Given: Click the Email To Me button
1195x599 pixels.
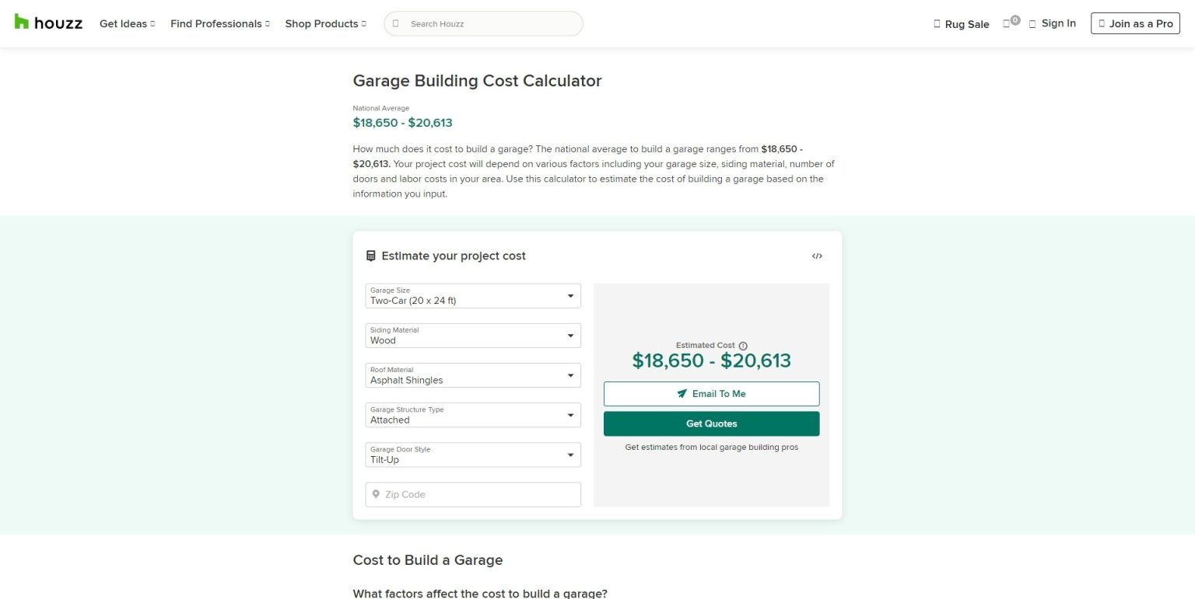Looking at the screenshot, I should (711, 394).
